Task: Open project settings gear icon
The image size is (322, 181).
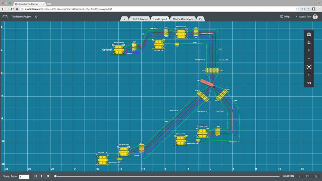Action: (36, 17)
